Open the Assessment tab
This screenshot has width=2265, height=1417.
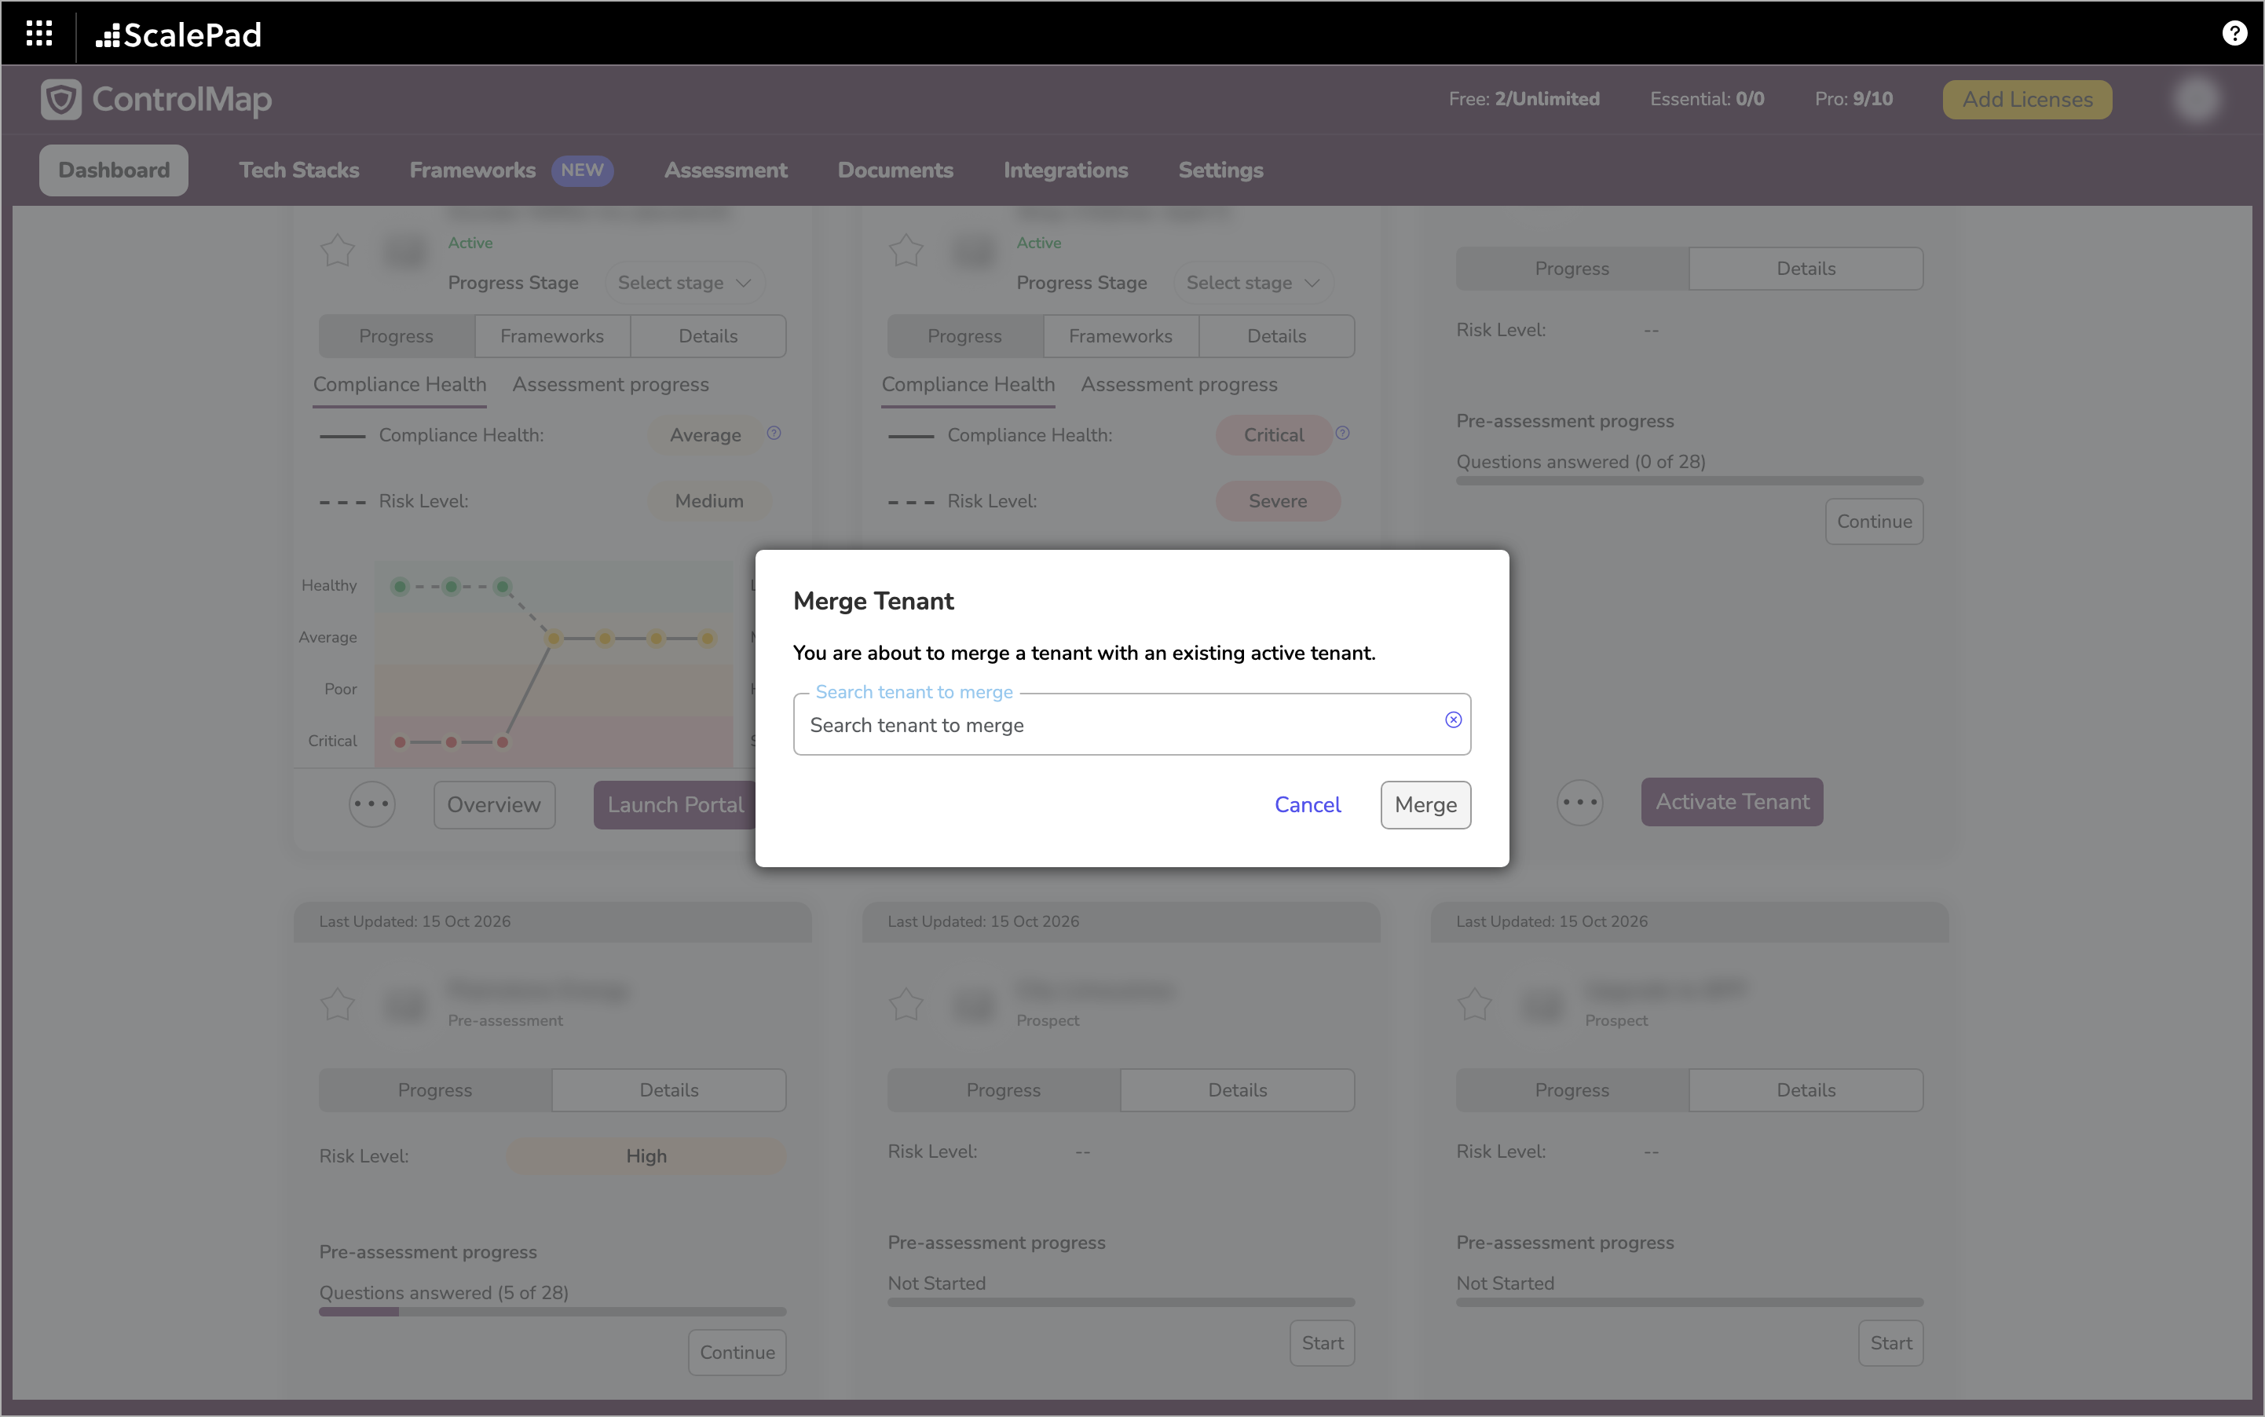(726, 170)
